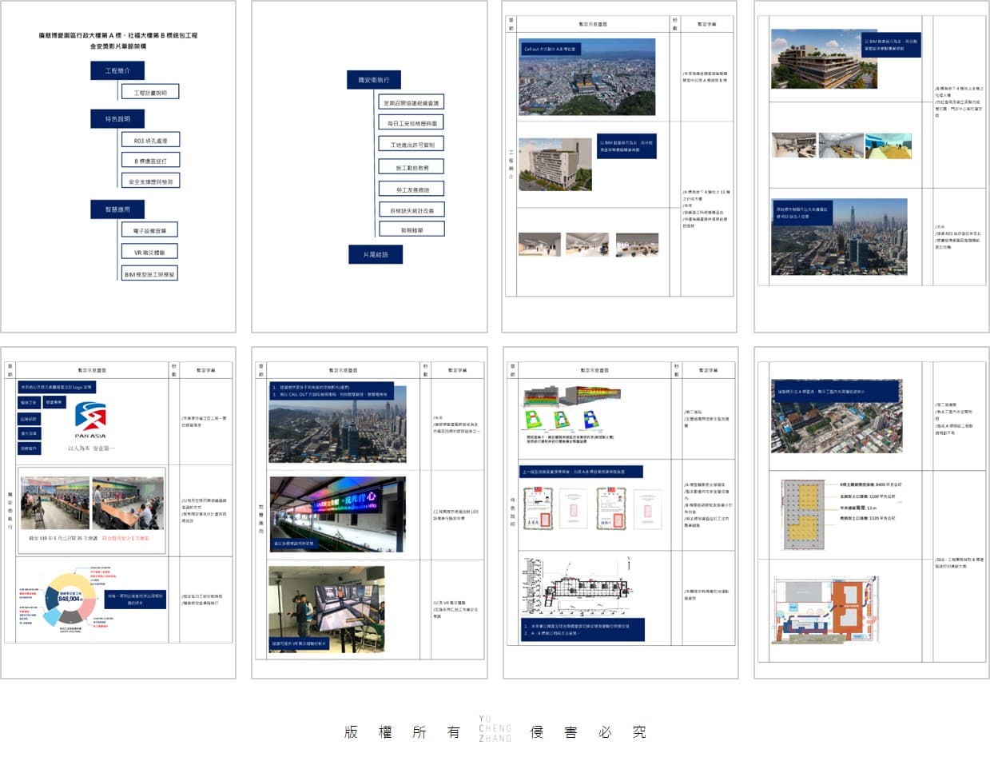
Task: Open the rainbow LED sign photo
Action: coord(337,512)
